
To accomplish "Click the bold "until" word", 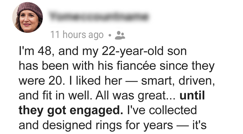I will point(192,96).
